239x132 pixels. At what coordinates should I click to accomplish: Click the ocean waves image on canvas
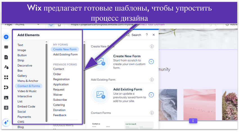pyautogui.click(x=168, y=105)
